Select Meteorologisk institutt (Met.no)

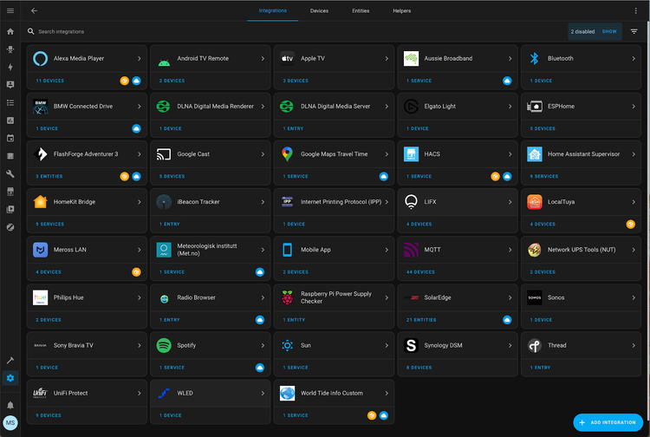coord(211,250)
